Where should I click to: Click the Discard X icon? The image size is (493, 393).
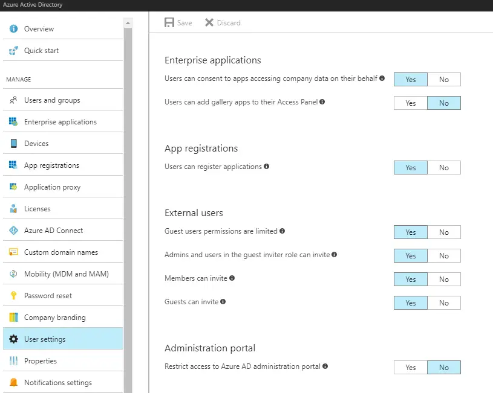pos(209,22)
